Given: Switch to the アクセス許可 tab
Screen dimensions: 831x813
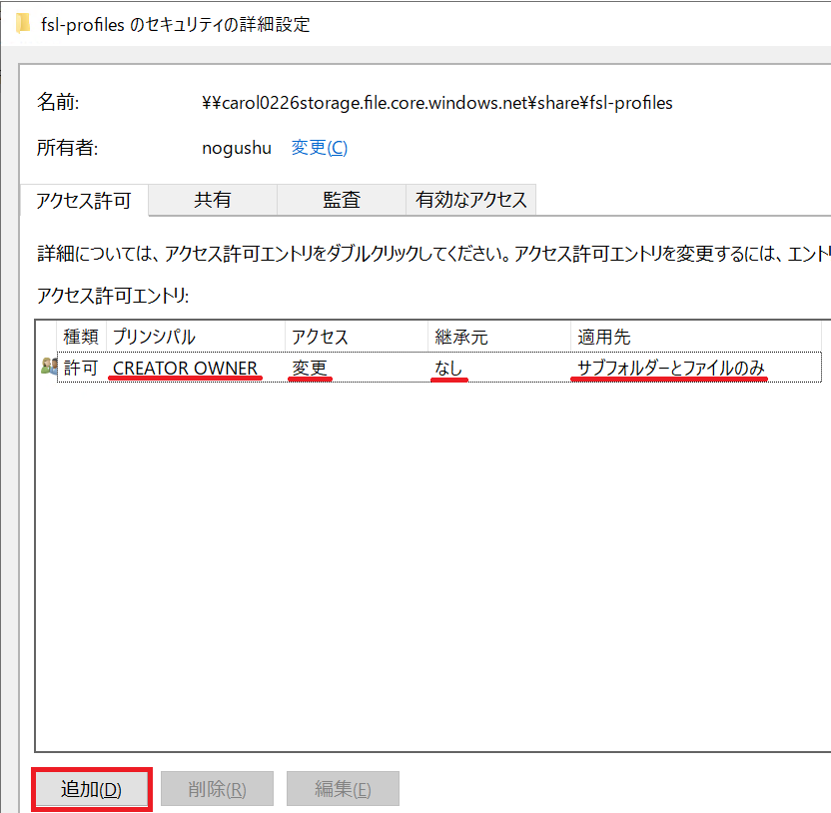Looking at the screenshot, I should pos(84,201).
